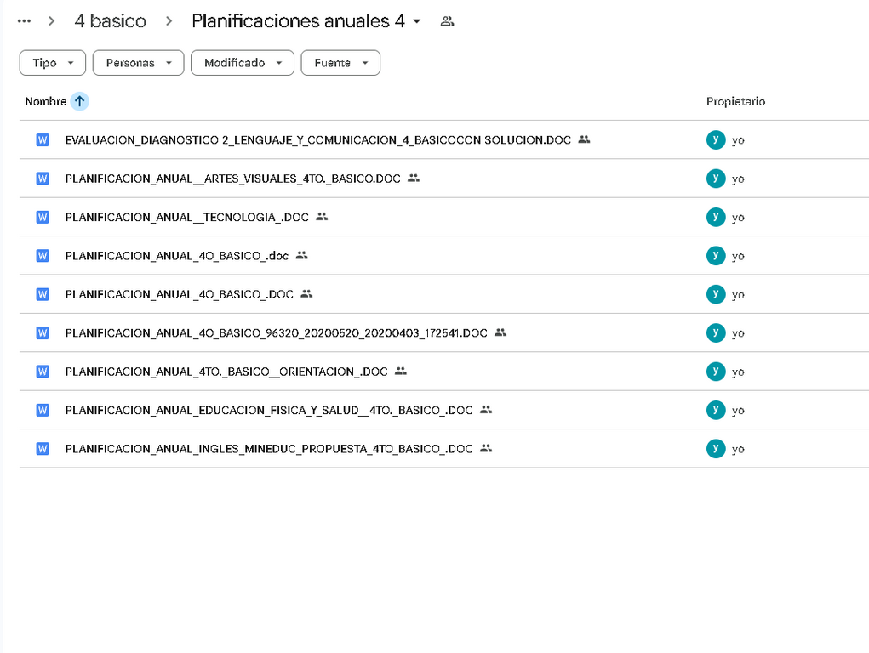Click the Propietario column header

pos(735,101)
